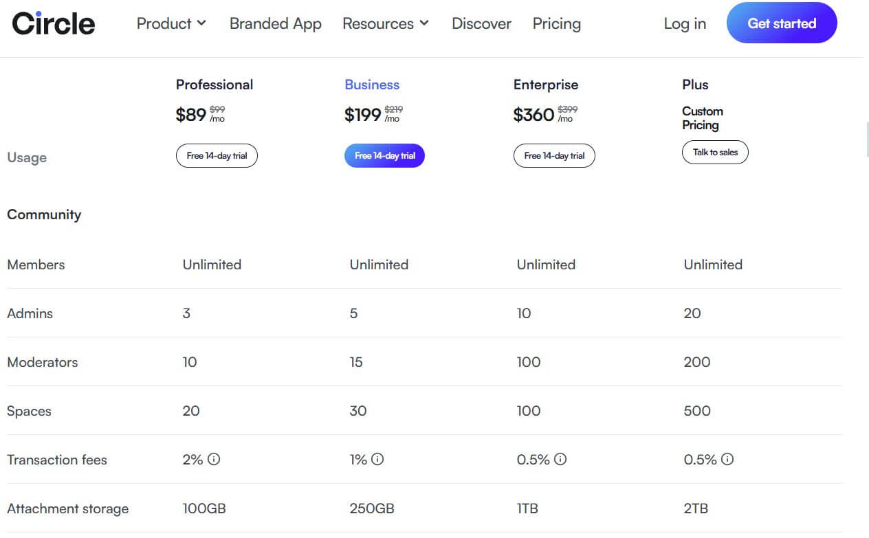Image resolution: width=869 pixels, height=538 pixels.
Task: Open the Plus plan 0.5% fee info icon
Action: click(x=728, y=459)
